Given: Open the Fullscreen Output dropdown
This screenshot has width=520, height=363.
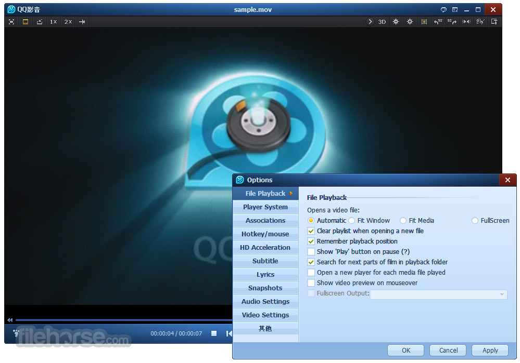Looking at the screenshot, I should click(x=439, y=294).
